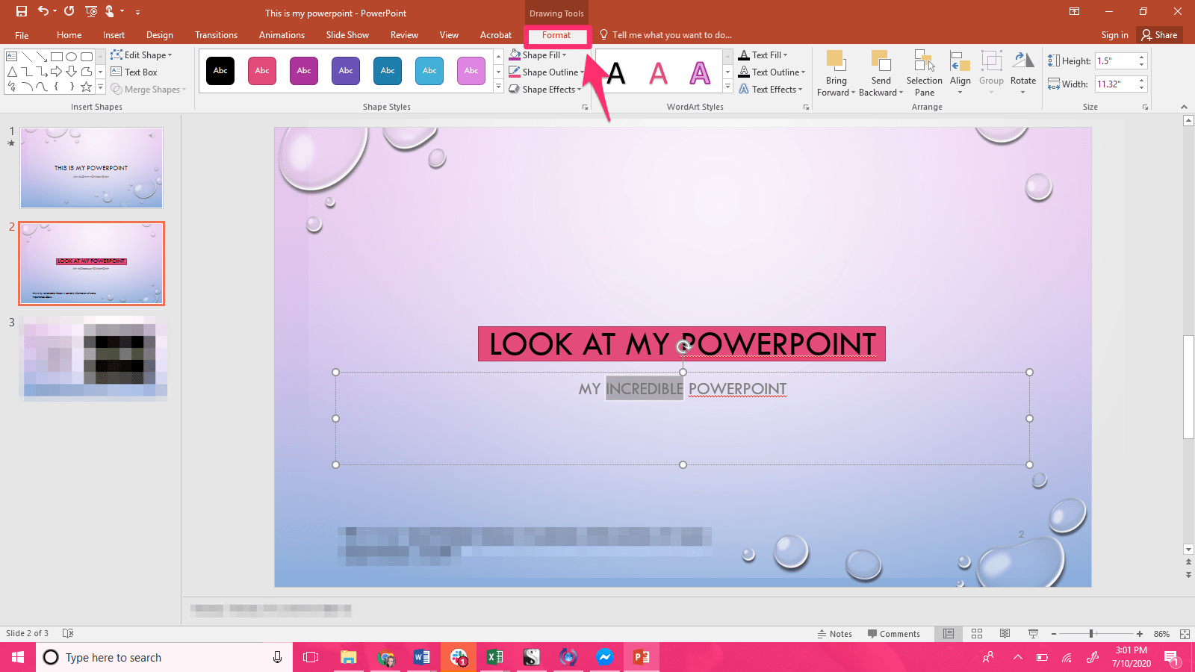Select the purple outlined WordArt style A
1195x672 pixels.
[700, 72]
